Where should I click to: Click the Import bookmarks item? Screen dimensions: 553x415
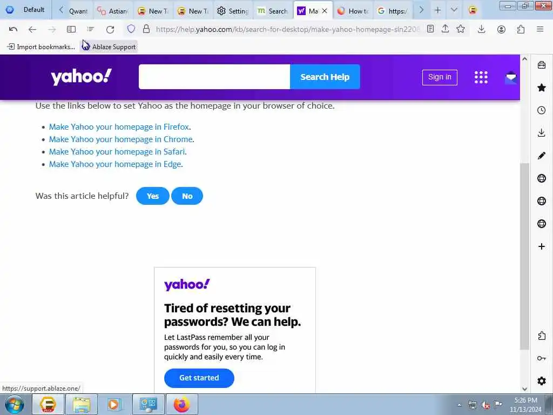(41, 46)
